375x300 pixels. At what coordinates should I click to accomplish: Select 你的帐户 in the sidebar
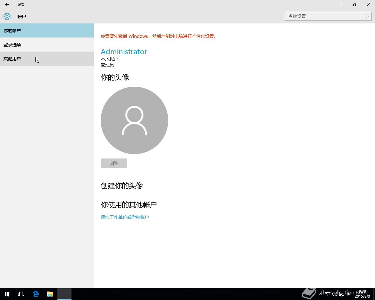(47, 30)
